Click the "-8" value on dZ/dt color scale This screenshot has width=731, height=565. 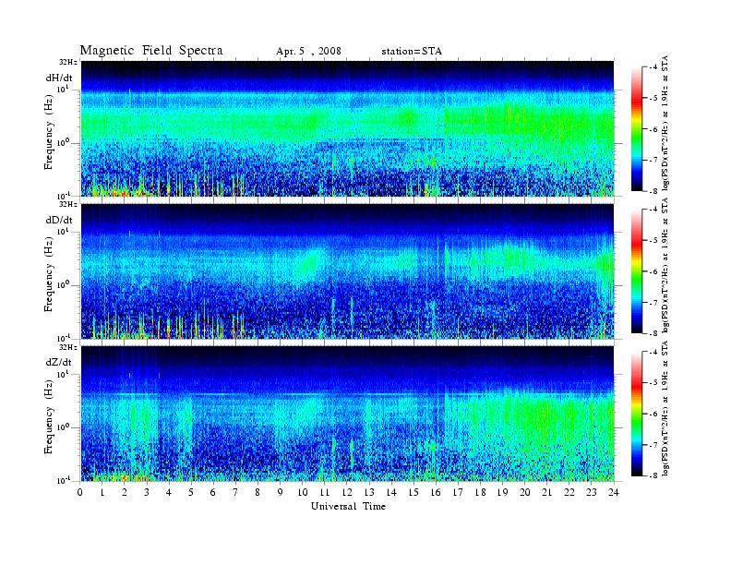click(653, 475)
